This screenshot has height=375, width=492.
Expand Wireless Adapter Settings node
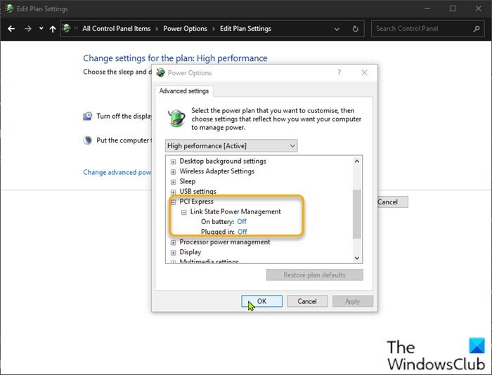pos(173,172)
